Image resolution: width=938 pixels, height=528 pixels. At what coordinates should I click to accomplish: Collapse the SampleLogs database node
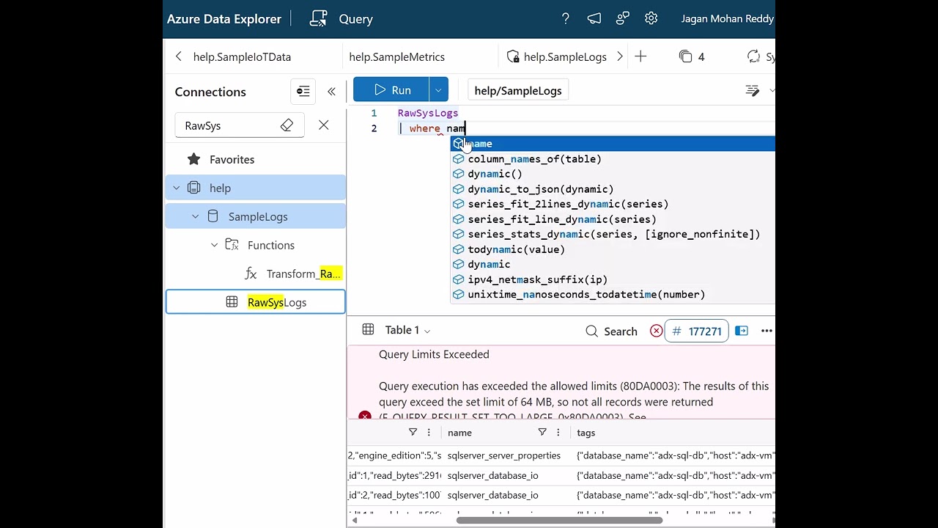click(x=195, y=216)
